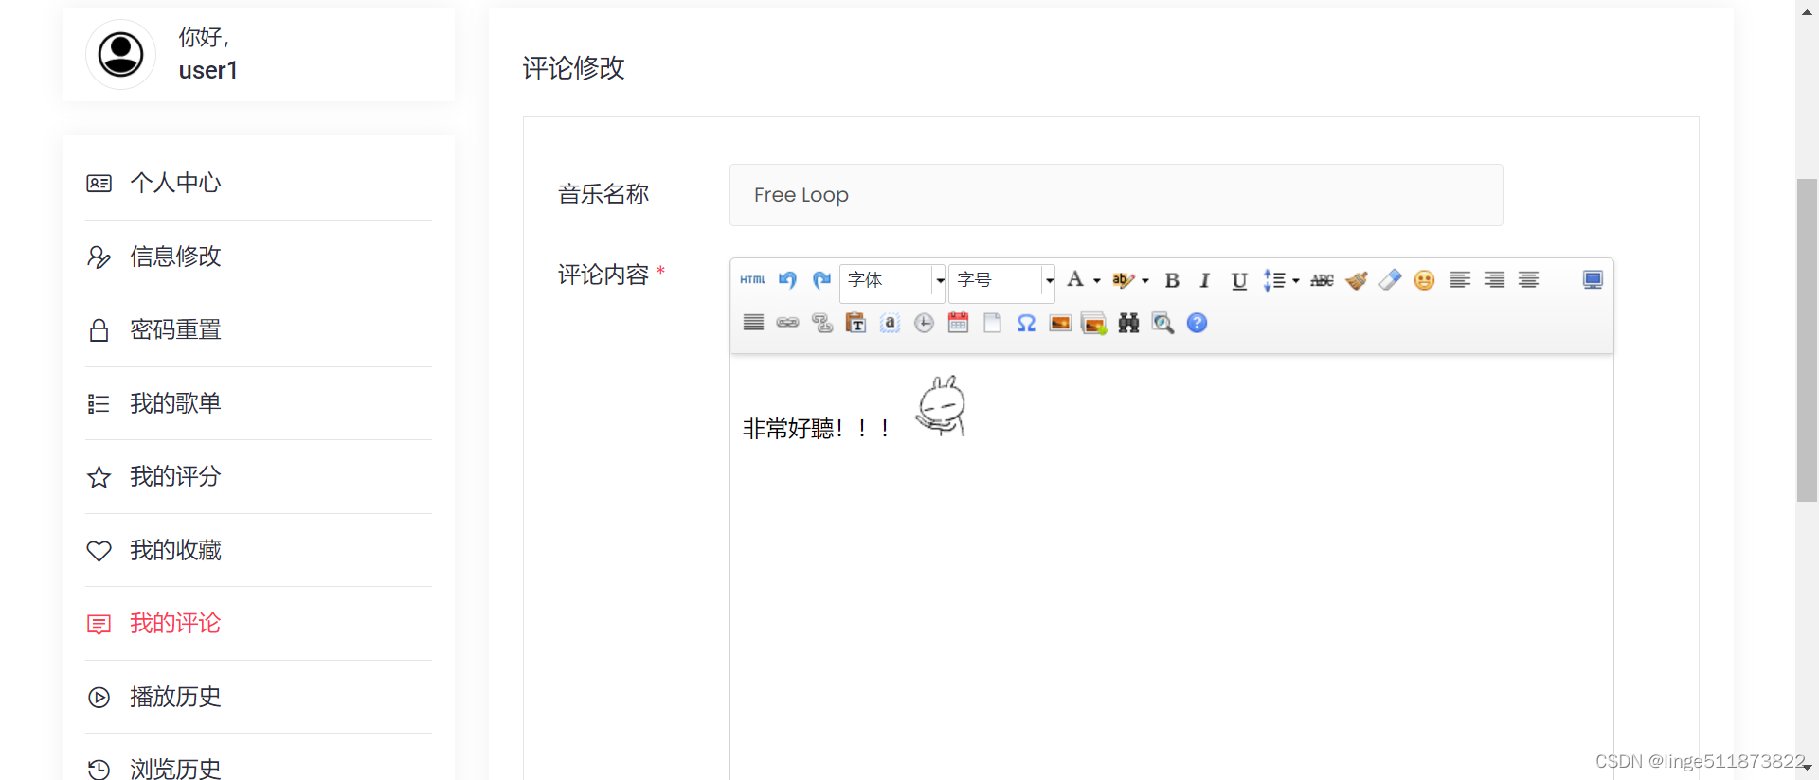The width and height of the screenshot is (1819, 780).
Task: Redo the last edit in editor
Action: 821,280
